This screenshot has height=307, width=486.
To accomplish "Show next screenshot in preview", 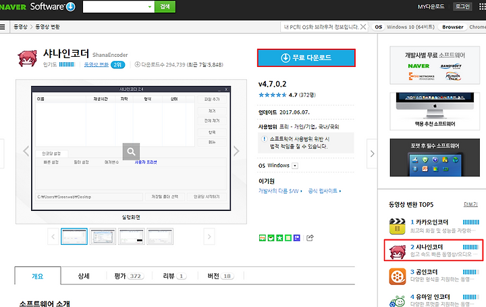I will (x=236, y=151).
